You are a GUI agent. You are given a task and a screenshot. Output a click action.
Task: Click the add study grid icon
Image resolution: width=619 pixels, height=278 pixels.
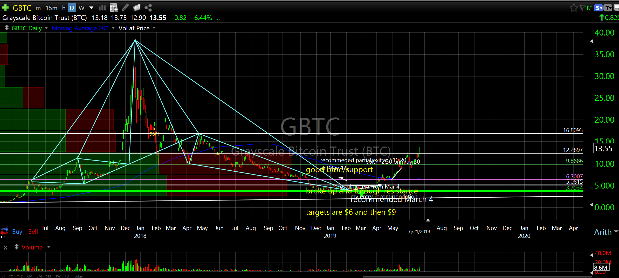[114, 8]
